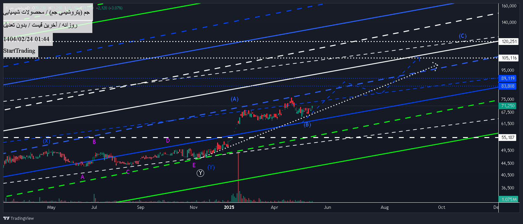Select the 1404/02/24 01:44 date text
The image size is (523, 224).
tap(27, 39)
